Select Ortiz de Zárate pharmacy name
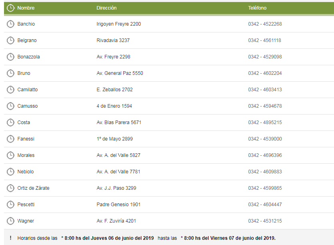The height and width of the screenshot is (245, 334). click(x=34, y=188)
